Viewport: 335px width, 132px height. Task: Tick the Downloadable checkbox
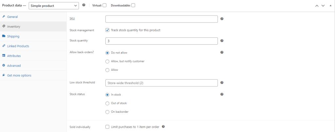(x=133, y=5)
